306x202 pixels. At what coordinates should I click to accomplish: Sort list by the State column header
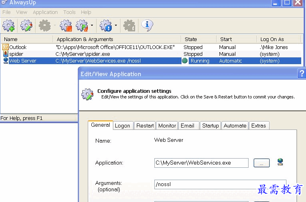(x=191, y=39)
